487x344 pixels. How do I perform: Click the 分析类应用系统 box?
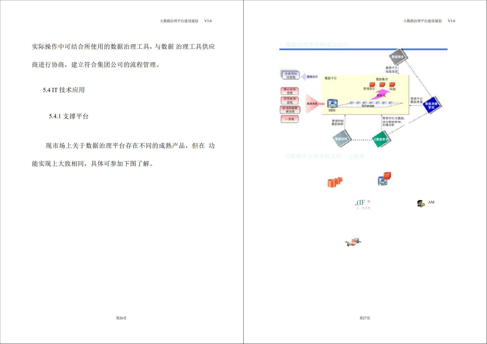pyautogui.click(x=291, y=75)
